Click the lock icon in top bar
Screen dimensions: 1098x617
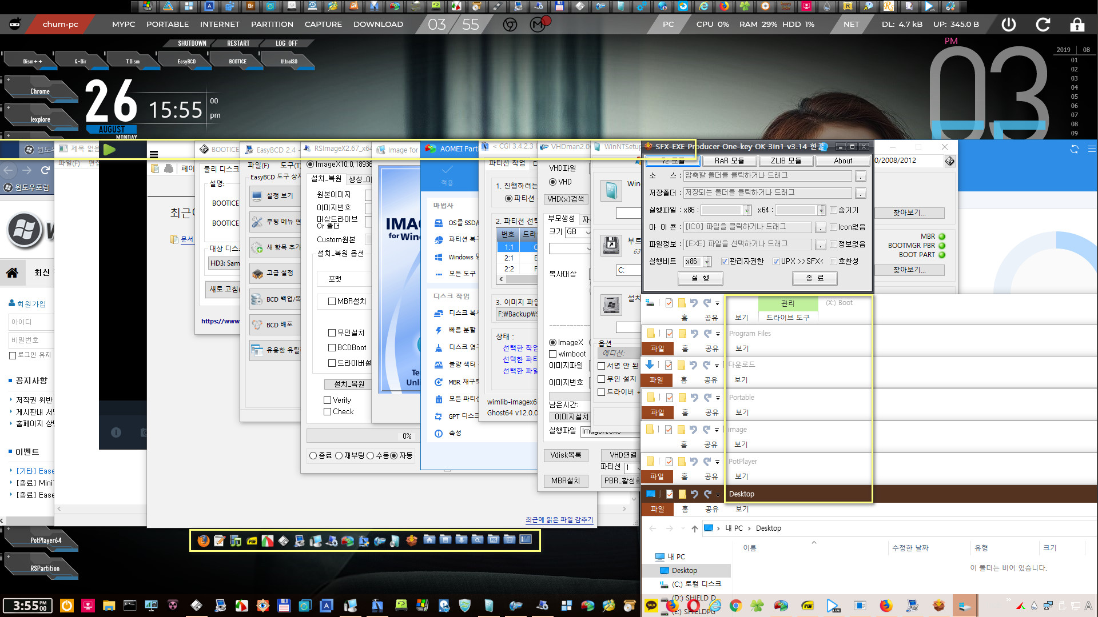tap(1077, 25)
